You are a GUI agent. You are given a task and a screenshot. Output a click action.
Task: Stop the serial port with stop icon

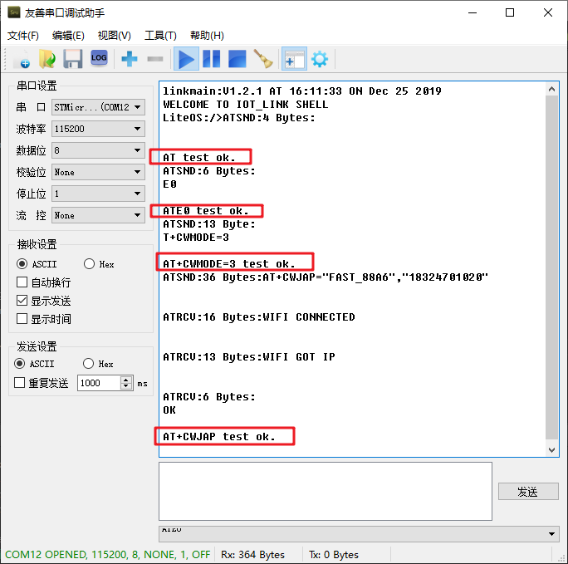(x=237, y=59)
